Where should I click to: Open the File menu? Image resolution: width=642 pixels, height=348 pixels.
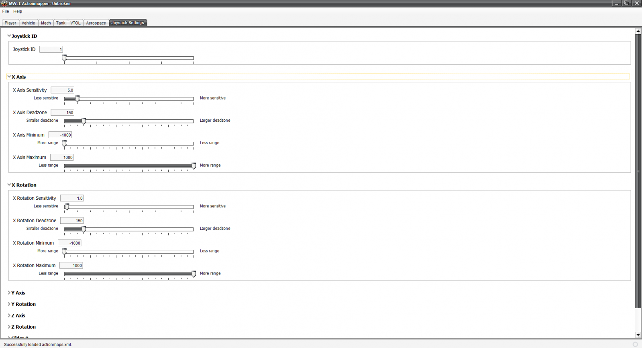pyautogui.click(x=6, y=11)
